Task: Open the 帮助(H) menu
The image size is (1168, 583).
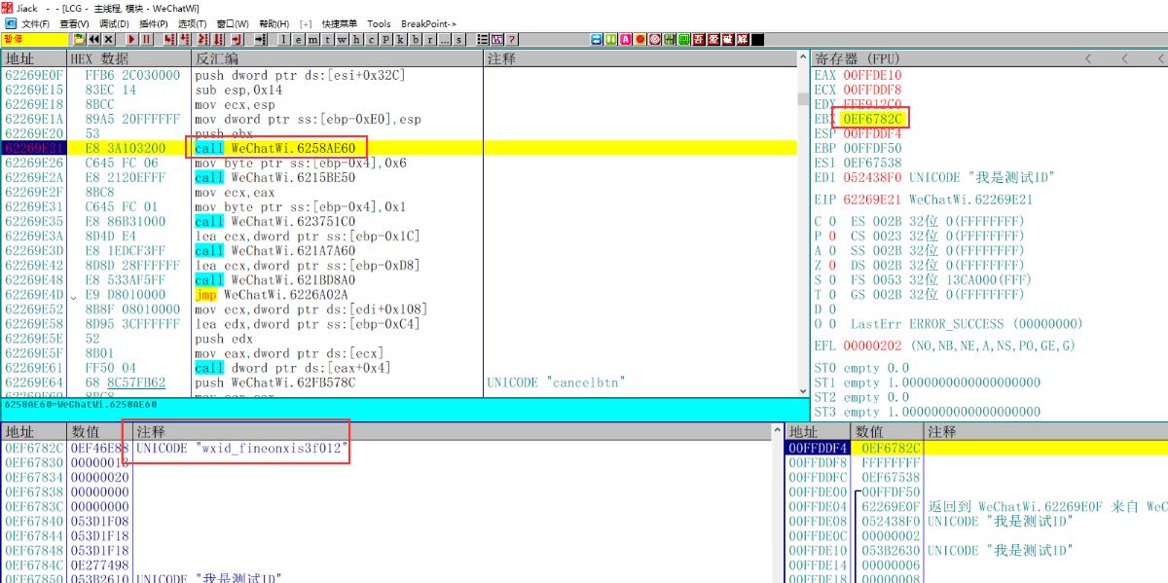Action: (274, 23)
